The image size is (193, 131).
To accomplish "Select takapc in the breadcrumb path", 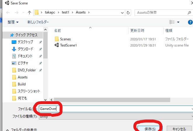I will (50, 12).
